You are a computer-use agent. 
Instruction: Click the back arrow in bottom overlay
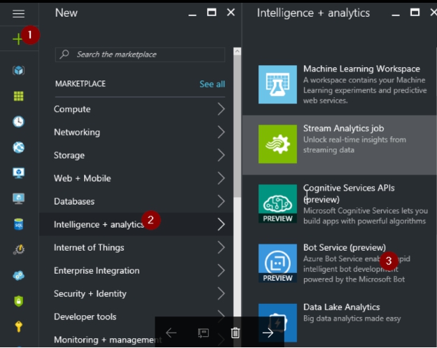[171, 333]
